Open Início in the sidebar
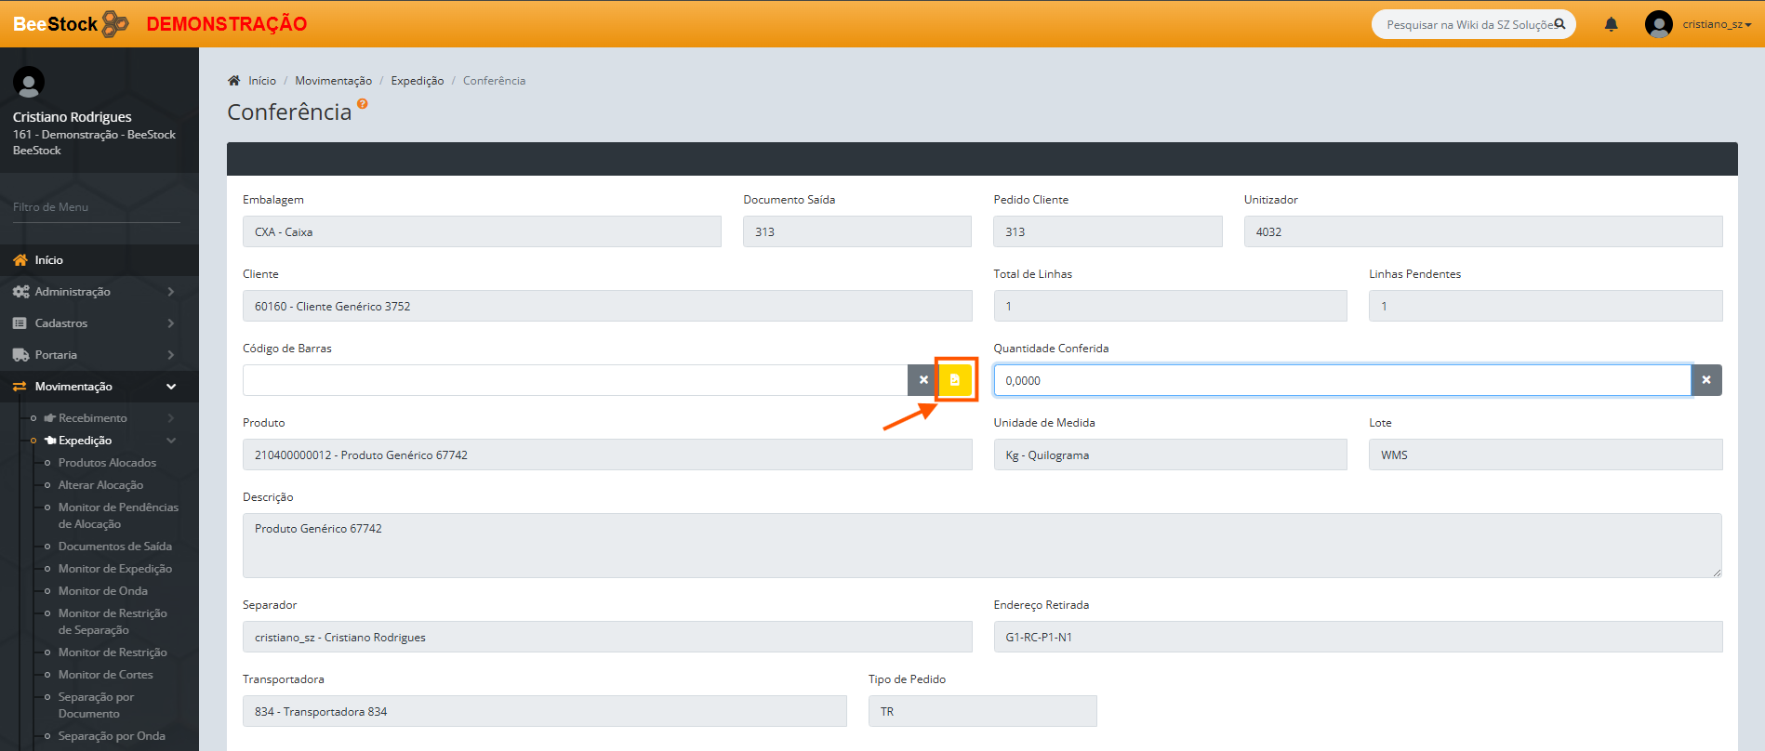1765x751 pixels. 49,260
